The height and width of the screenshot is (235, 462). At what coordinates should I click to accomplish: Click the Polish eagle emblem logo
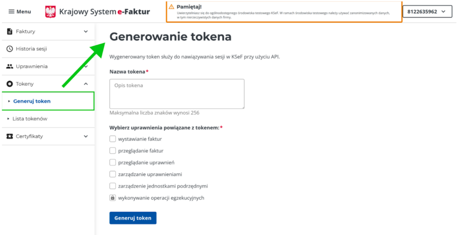click(51, 12)
